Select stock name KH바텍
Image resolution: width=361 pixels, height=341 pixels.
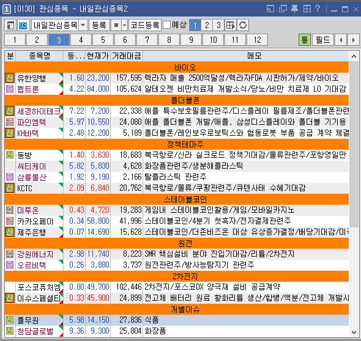(28, 133)
